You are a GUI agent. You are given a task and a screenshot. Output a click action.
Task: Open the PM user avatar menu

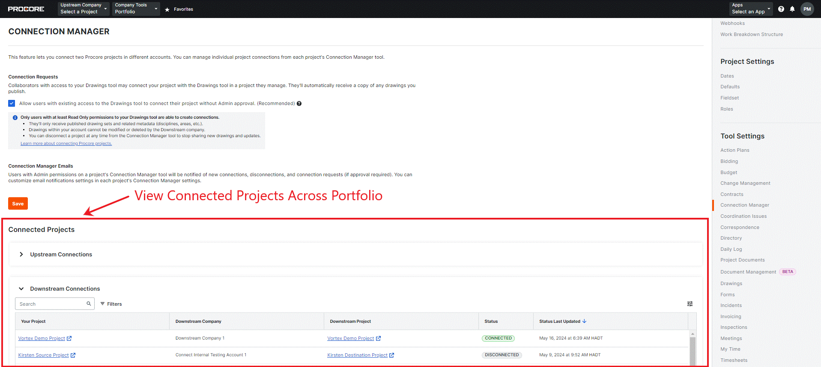[807, 9]
